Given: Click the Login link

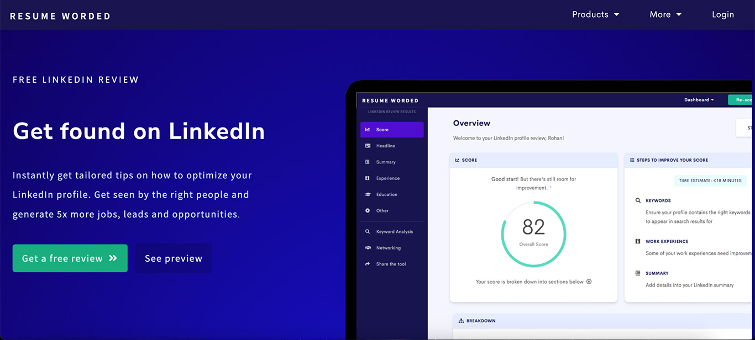Looking at the screenshot, I should click(x=723, y=15).
